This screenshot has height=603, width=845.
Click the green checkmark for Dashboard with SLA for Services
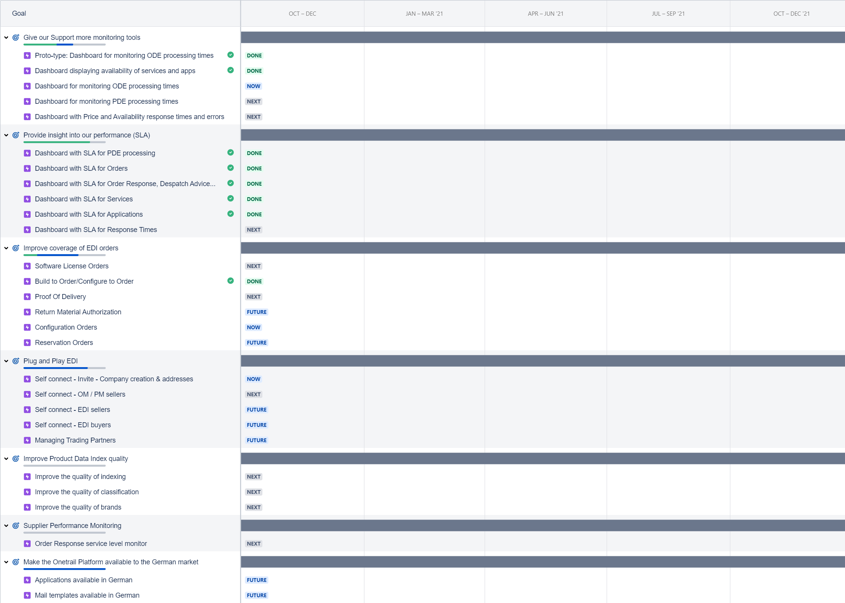(x=230, y=198)
